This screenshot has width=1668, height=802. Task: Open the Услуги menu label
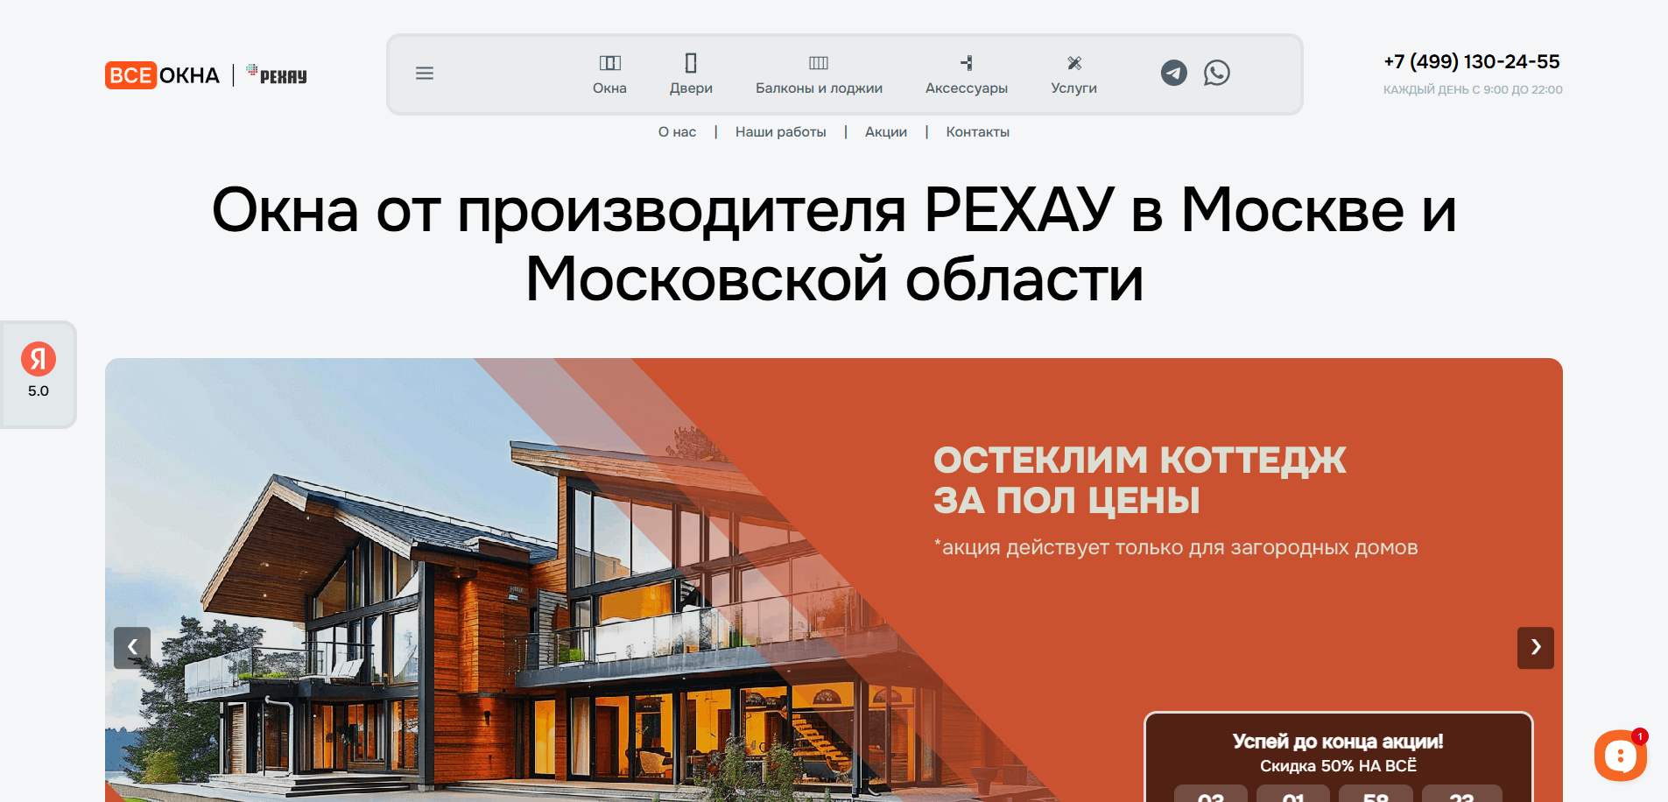click(x=1073, y=88)
